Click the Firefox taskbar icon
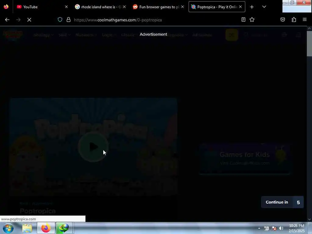The image size is (312, 234). pyautogui.click(x=46, y=228)
